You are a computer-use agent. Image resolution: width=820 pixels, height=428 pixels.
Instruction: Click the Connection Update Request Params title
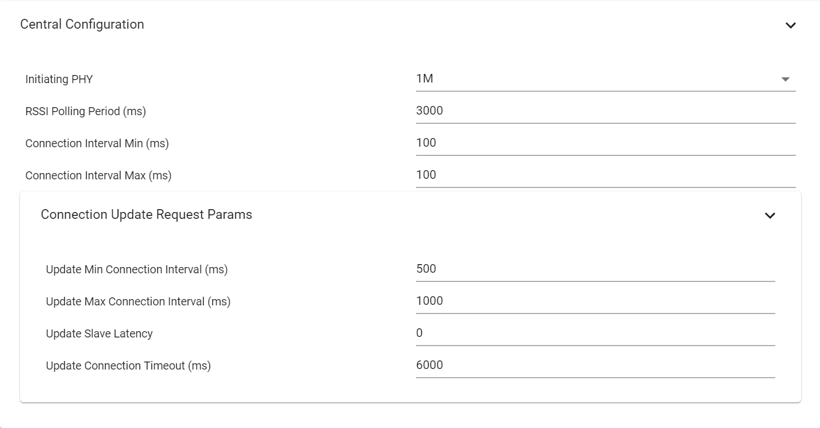click(146, 215)
